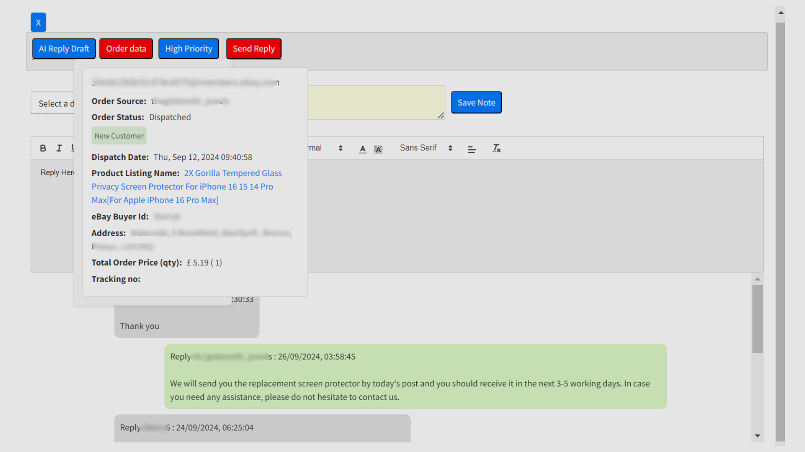Save the note with Save Note
The height and width of the screenshot is (452, 805).
point(476,103)
